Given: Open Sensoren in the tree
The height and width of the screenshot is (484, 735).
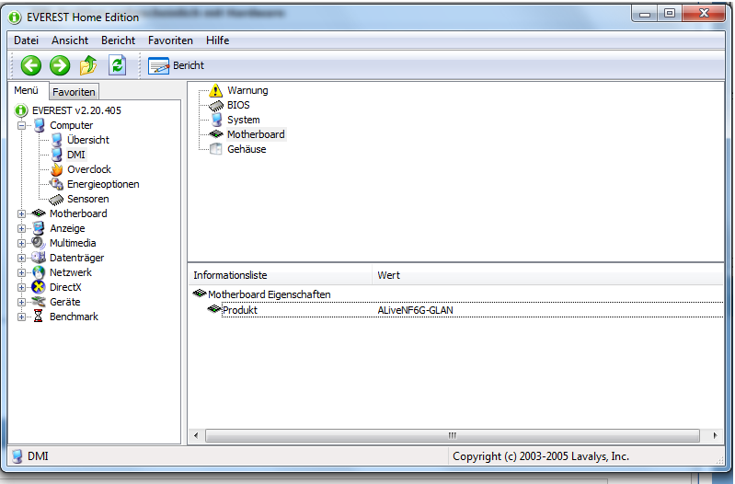Looking at the screenshot, I should [x=79, y=199].
